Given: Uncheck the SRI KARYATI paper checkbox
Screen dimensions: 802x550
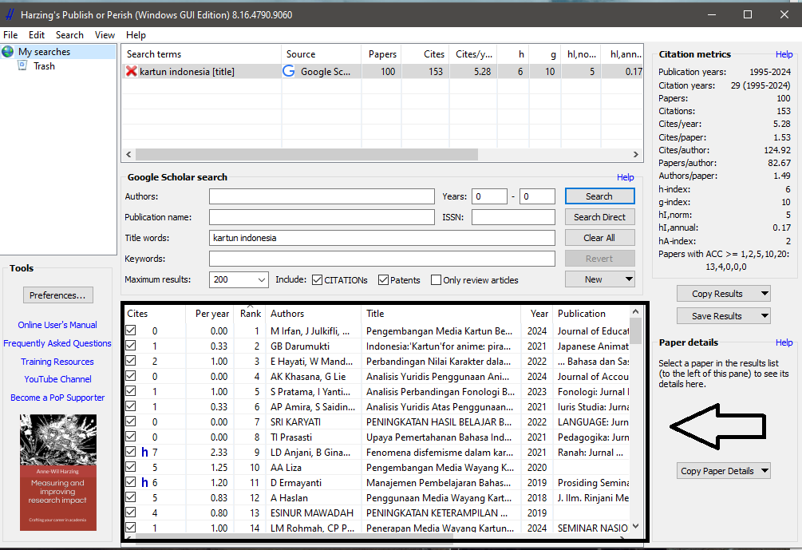Looking at the screenshot, I should [131, 421].
